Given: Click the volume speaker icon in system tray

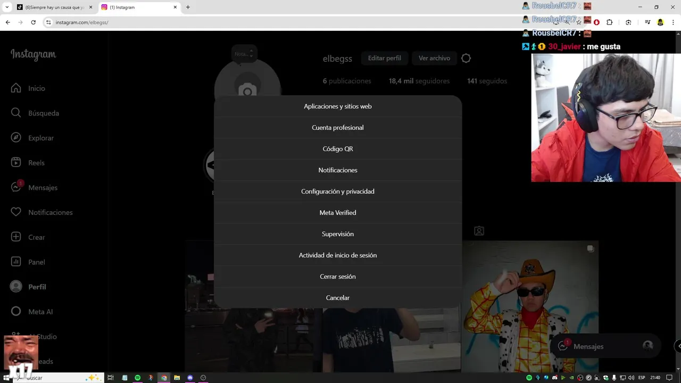Looking at the screenshot, I should coord(631,378).
